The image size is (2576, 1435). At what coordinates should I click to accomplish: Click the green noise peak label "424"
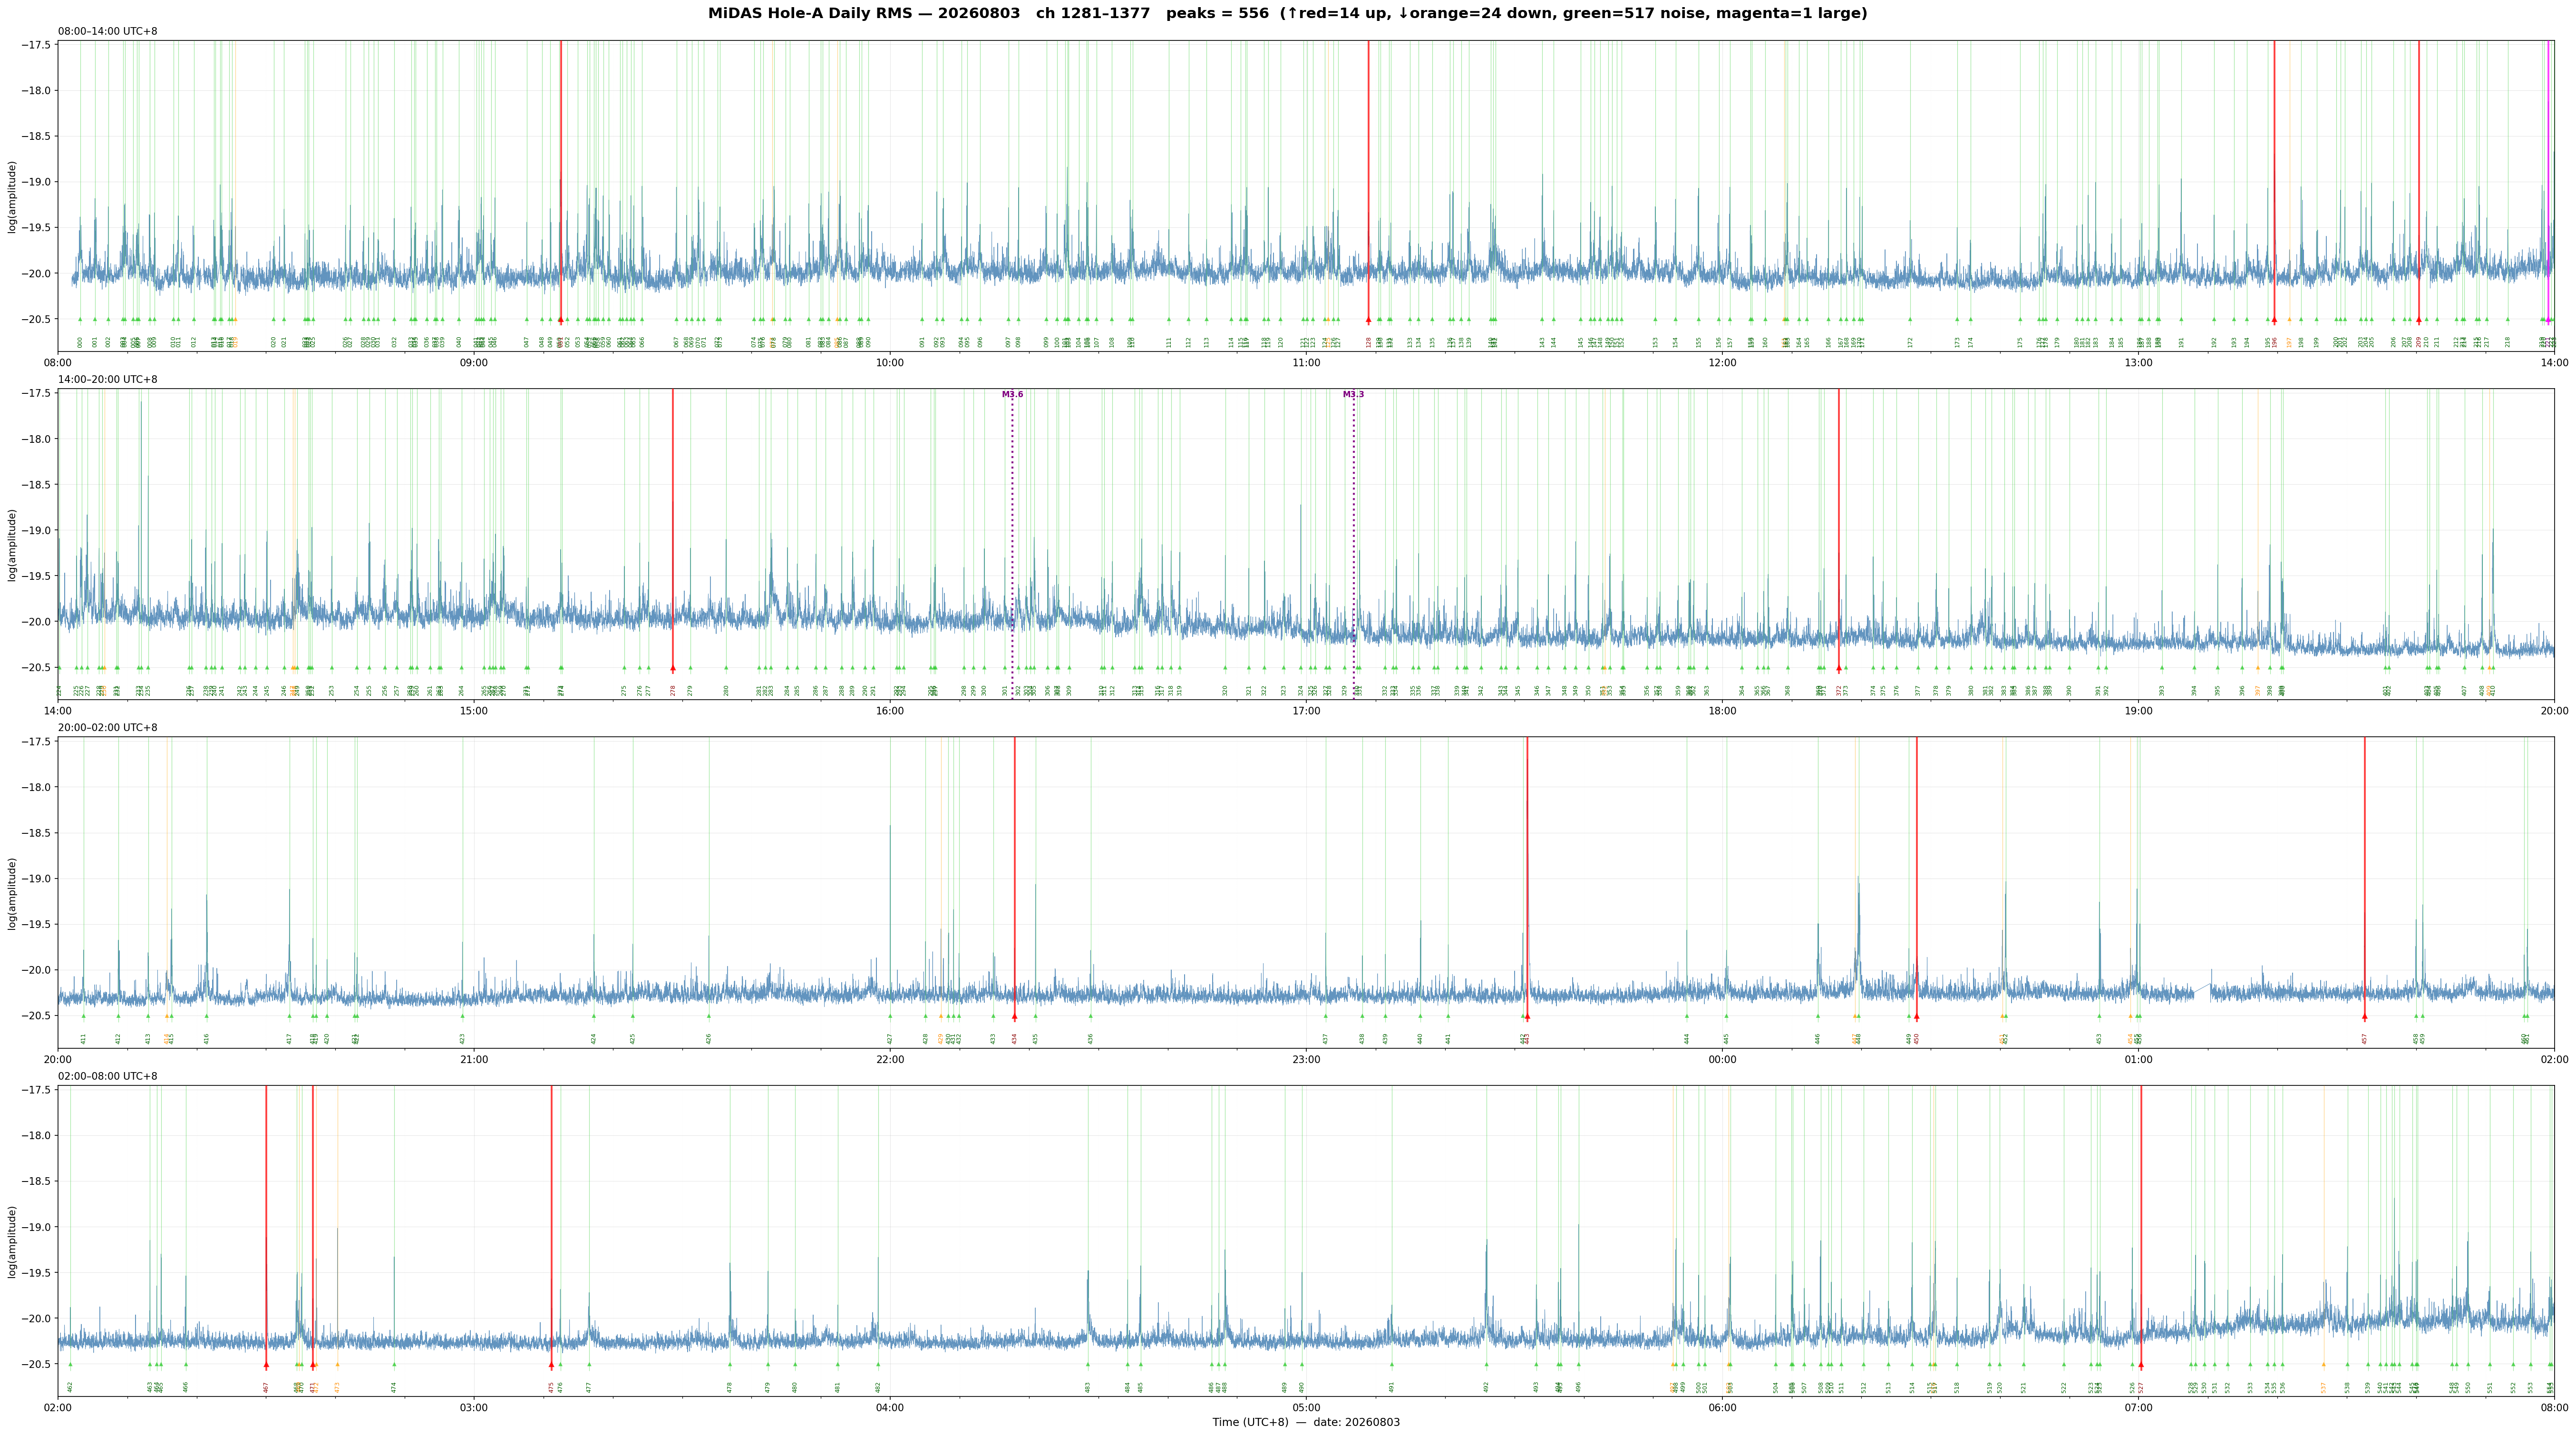coord(593,1039)
